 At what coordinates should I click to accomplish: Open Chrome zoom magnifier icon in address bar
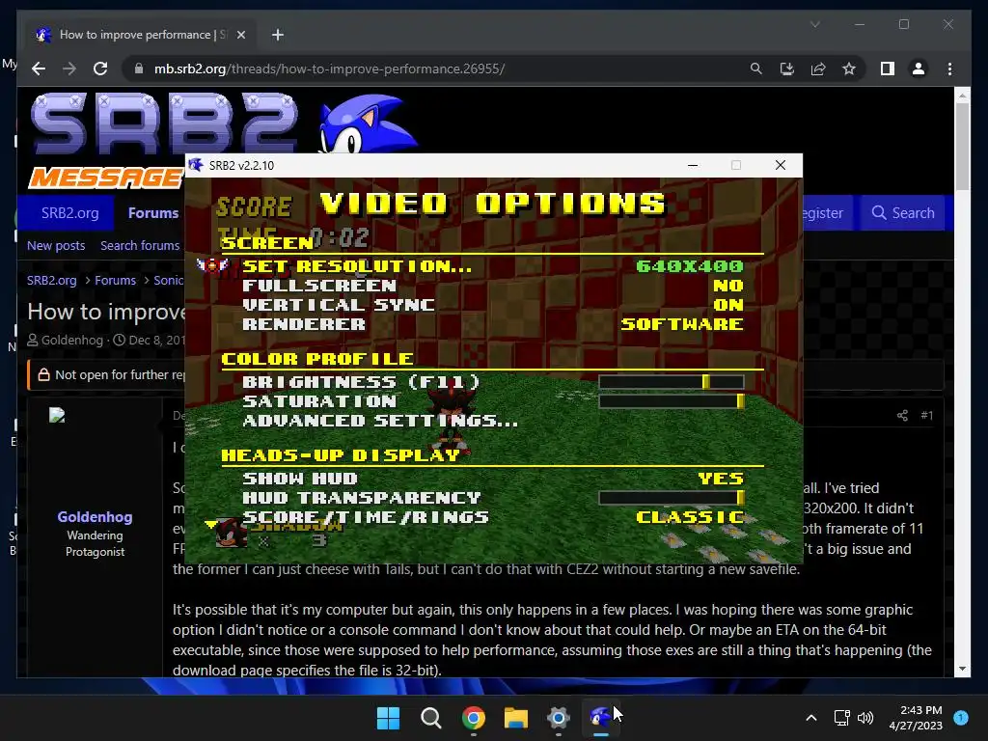pyautogui.click(x=756, y=69)
